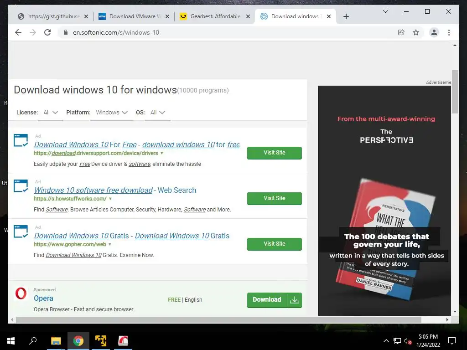The image size is (467, 350).
Task: Close the Gearbest tab
Action: point(248,16)
